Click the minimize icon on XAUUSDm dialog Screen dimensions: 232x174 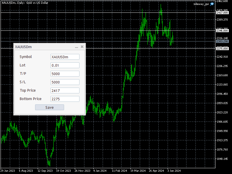coord(77,47)
